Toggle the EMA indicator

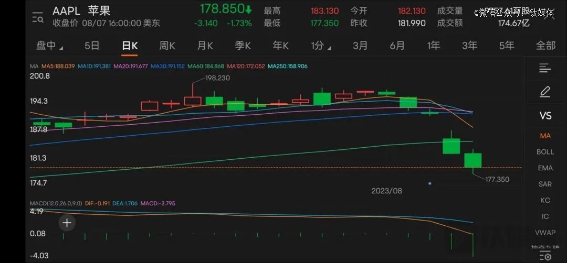(x=545, y=168)
